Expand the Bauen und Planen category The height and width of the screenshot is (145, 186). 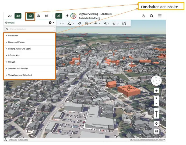pyautogui.click(x=16, y=42)
